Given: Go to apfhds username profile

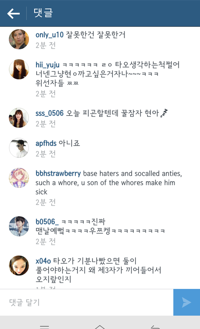Looking at the screenshot, I should [x=46, y=143].
